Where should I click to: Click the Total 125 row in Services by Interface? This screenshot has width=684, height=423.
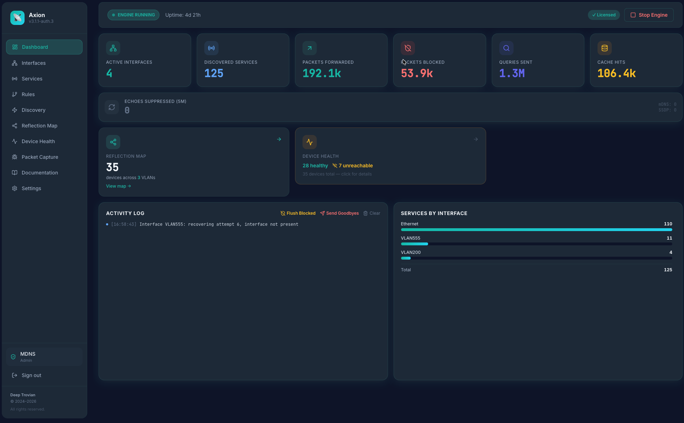pyautogui.click(x=536, y=270)
